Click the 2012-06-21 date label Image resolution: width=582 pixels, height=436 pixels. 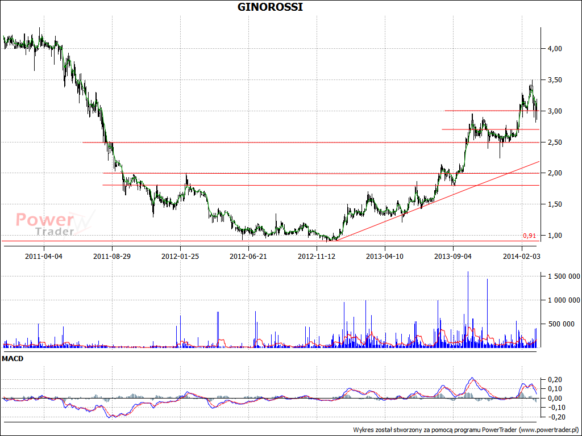(248, 256)
